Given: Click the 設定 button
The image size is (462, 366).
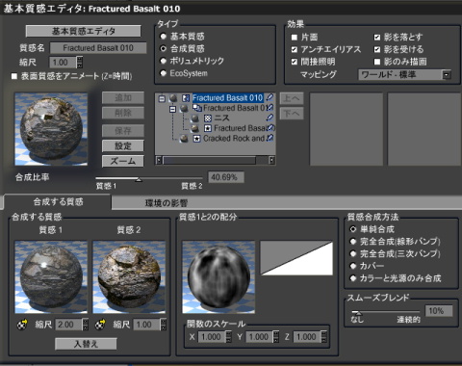Looking at the screenshot, I should [x=123, y=146].
